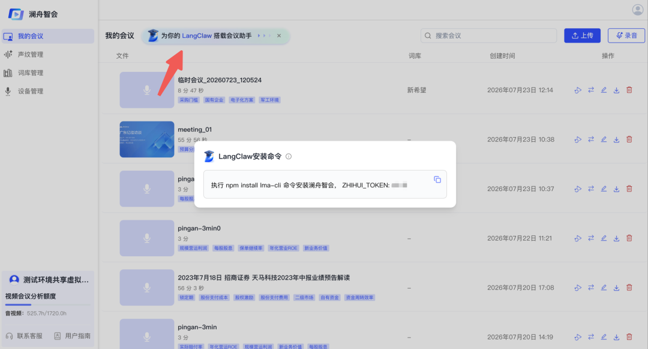Delete the 招商证券 天马科技 meeting
The image size is (648, 349).
[x=629, y=287]
